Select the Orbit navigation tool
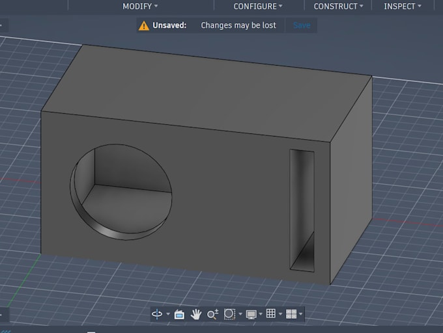The width and height of the screenshot is (443, 333). coord(157,314)
